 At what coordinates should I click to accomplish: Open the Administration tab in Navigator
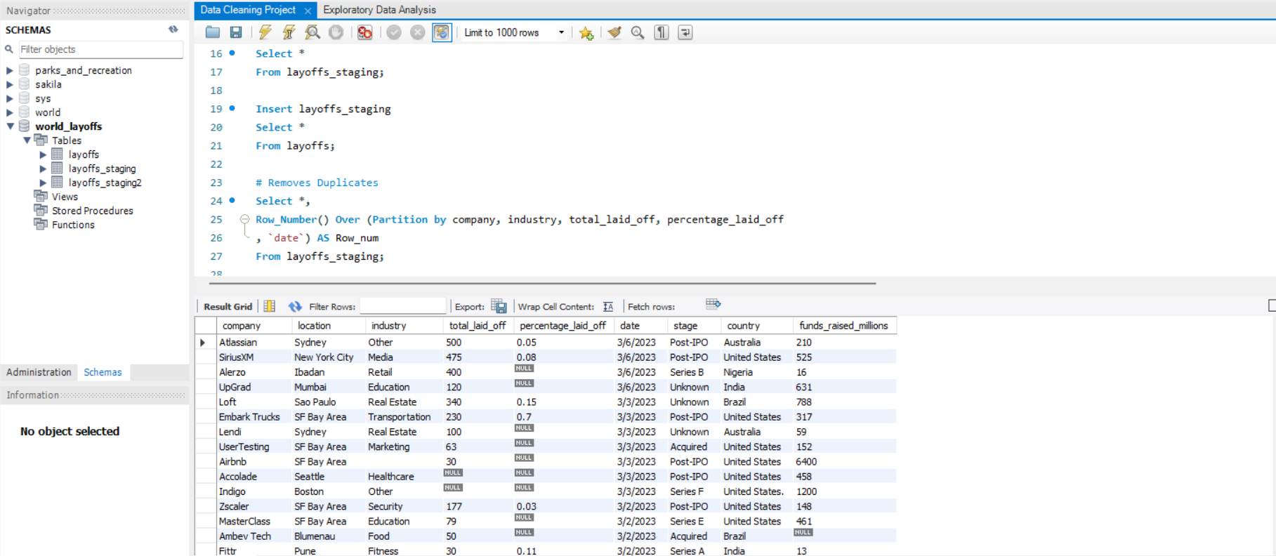pyautogui.click(x=39, y=372)
